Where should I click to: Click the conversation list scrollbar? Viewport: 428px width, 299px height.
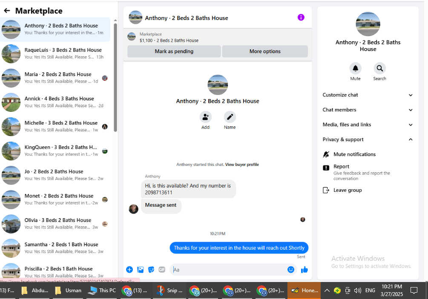point(115,78)
